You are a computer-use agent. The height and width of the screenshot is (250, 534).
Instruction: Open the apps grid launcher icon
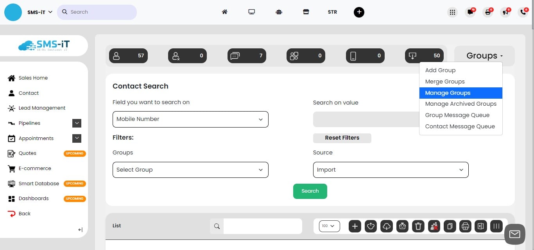(452, 12)
